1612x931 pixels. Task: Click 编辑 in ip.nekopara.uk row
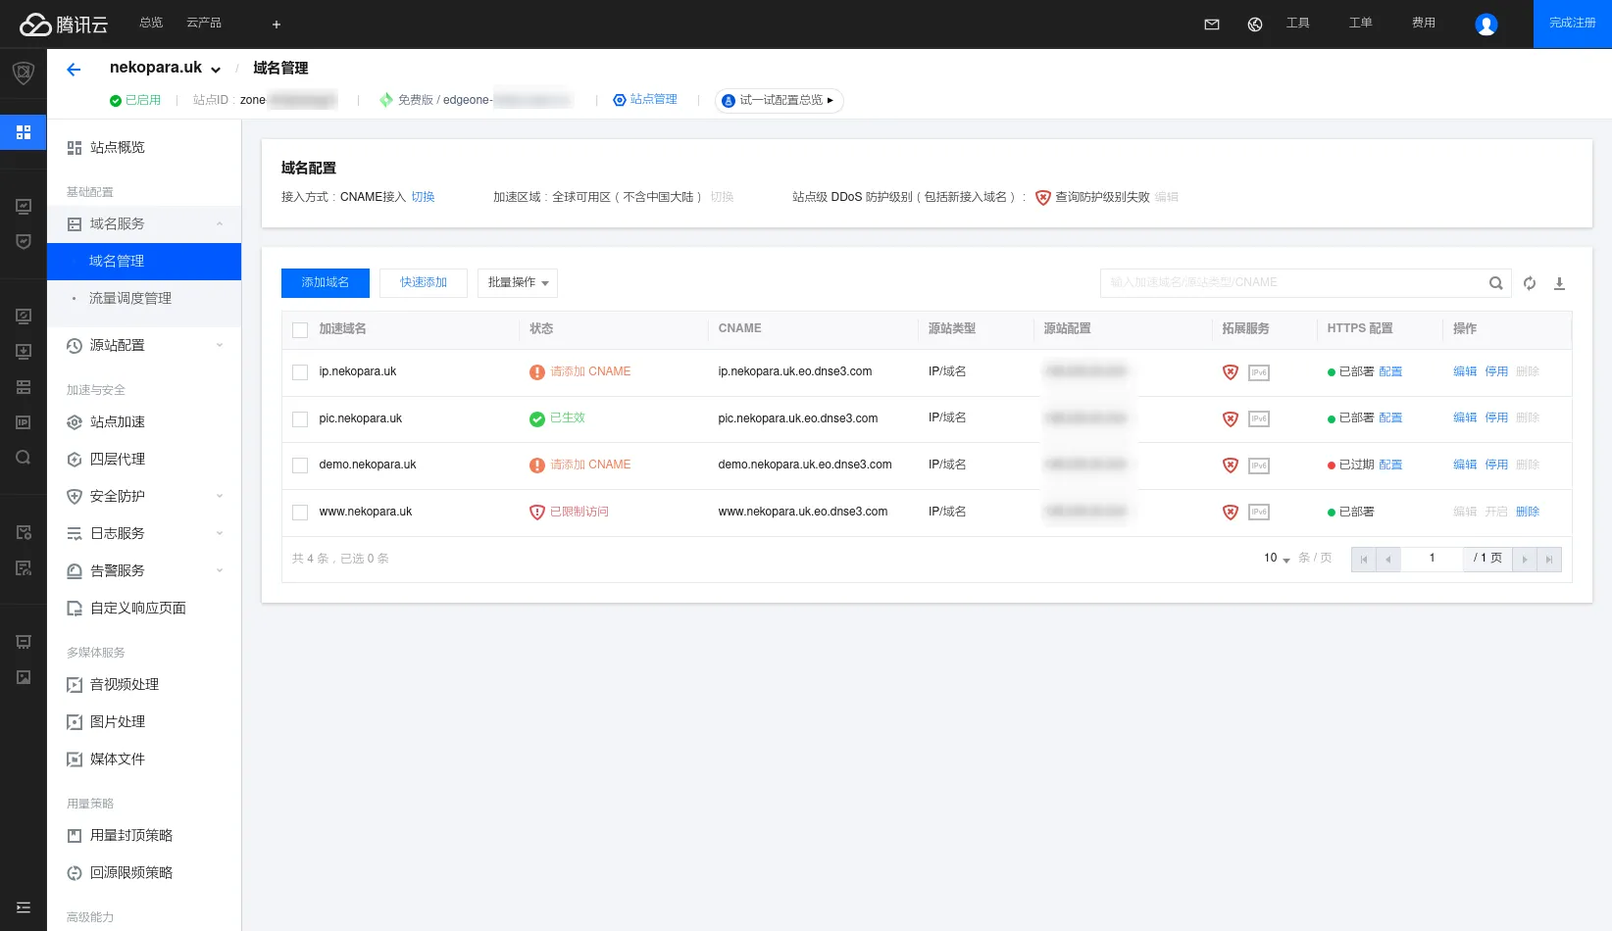(1465, 372)
